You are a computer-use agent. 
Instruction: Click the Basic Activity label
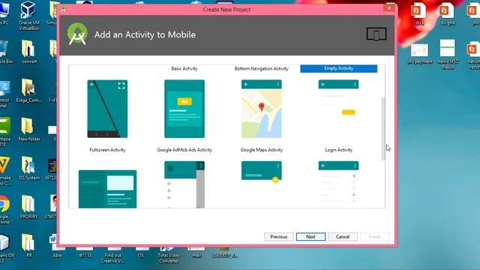(x=184, y=68)
